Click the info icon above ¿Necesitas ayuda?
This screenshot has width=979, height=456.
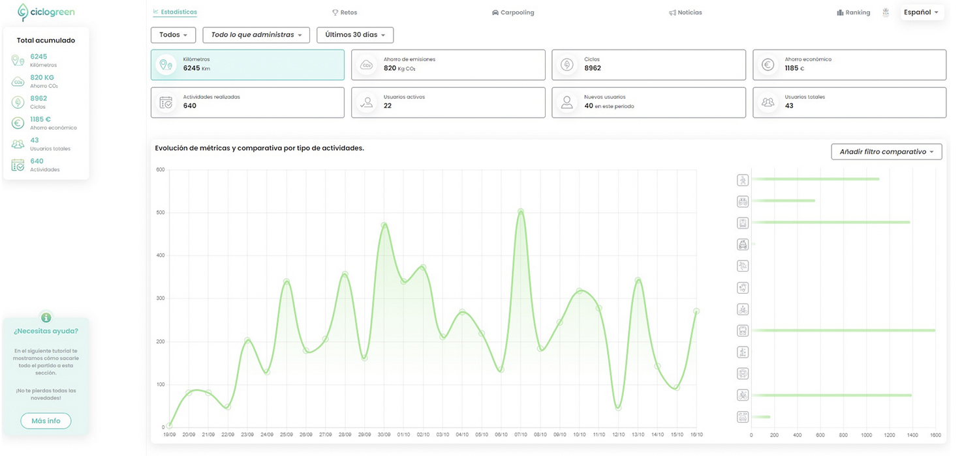(x=46, y=318)
